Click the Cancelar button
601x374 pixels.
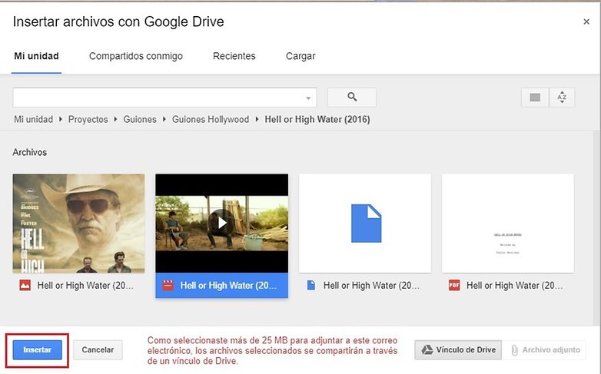coord(98,350)
